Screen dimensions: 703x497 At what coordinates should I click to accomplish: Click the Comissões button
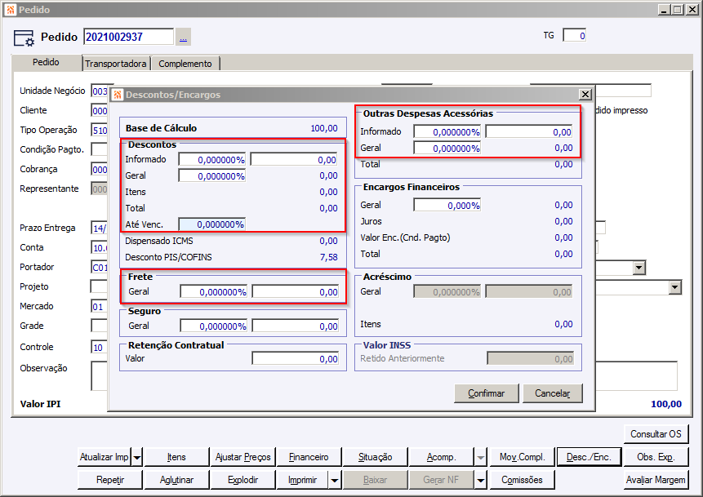pos(523,480)
